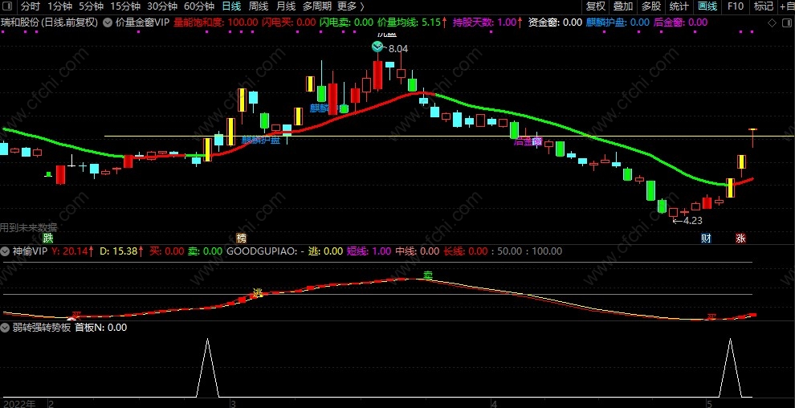Click the 麒麟护盘: 0.00 header value
The image size is (795, 408).
click(617, 22)
